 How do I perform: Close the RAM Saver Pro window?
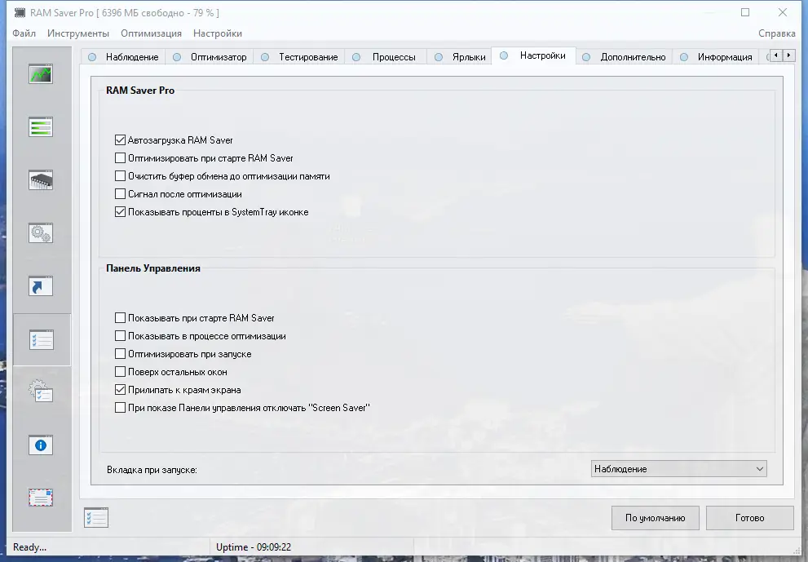click(x=782, y=12)
